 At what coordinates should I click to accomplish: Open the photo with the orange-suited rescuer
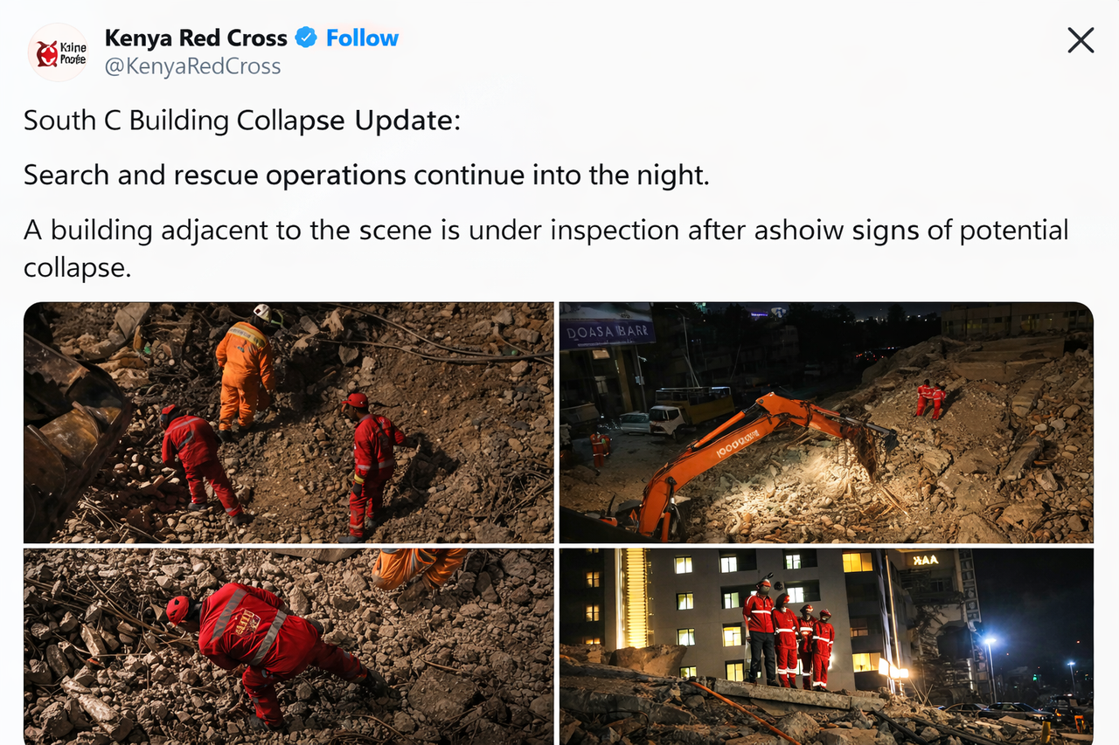click(x=288, y=423)
